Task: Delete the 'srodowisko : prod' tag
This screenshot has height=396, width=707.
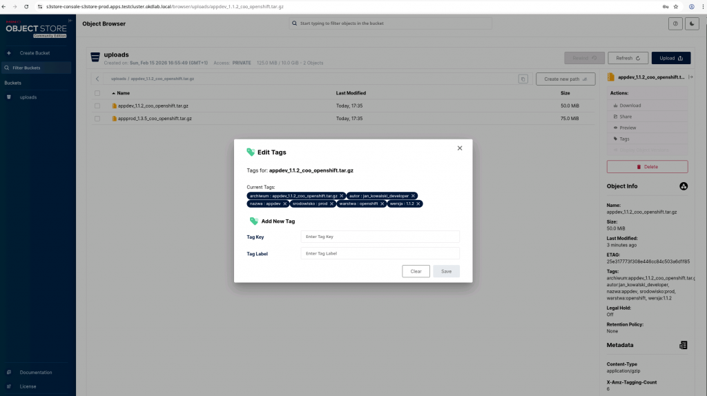Action: point(331,204)
